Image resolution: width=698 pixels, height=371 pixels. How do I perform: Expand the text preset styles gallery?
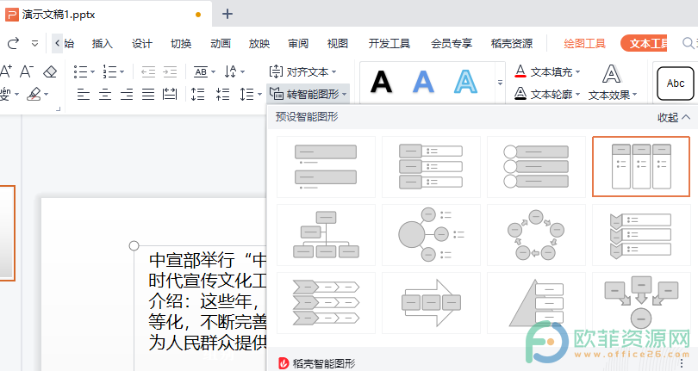[500, 83]
